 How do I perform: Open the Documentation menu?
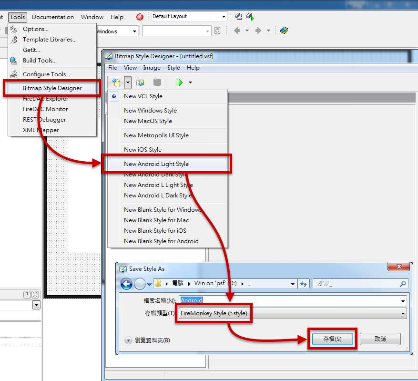[x=53, y=17]
